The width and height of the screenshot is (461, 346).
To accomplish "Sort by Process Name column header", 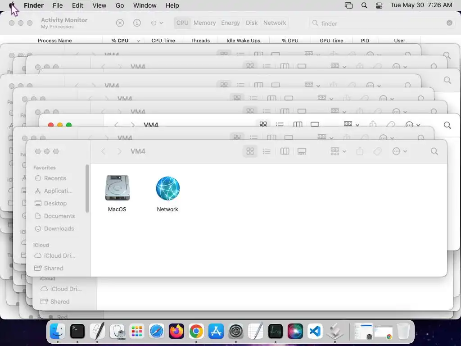I will (x=54, y=41).
